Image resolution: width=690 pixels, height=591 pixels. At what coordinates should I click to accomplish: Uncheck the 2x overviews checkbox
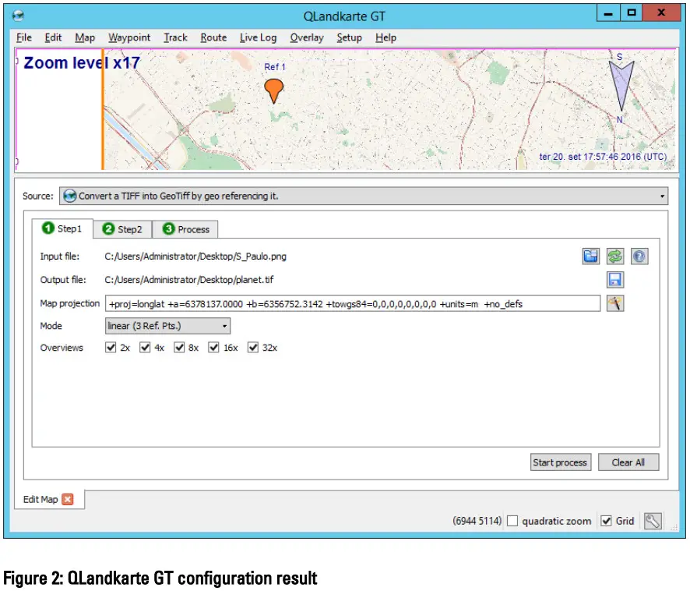coord(111,348)
